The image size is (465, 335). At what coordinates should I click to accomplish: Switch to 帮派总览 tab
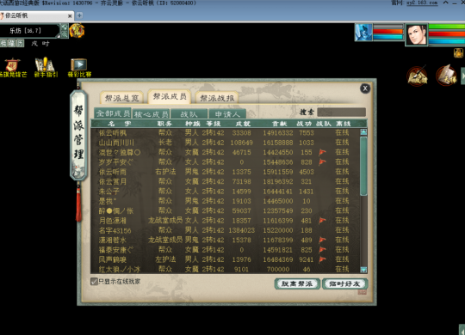[x=121, y=98]
